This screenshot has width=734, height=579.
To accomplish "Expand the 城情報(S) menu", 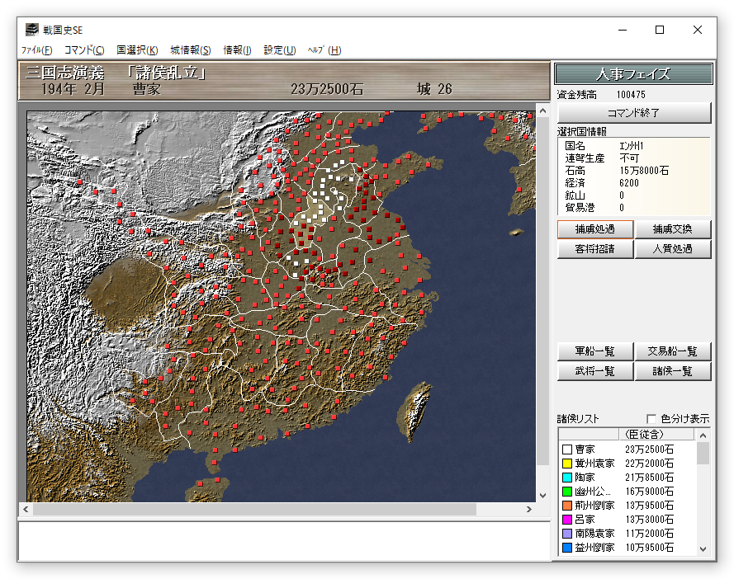I will point(190,50).
